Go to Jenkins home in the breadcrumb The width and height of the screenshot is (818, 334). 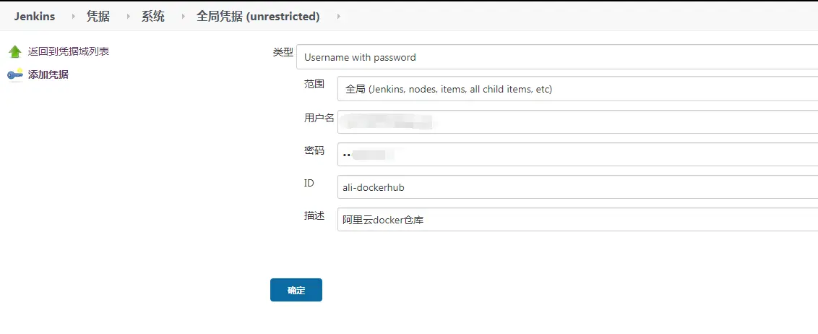[x=34, y=16]
